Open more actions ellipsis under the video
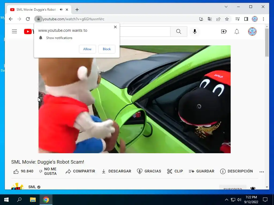 [262, 172]
